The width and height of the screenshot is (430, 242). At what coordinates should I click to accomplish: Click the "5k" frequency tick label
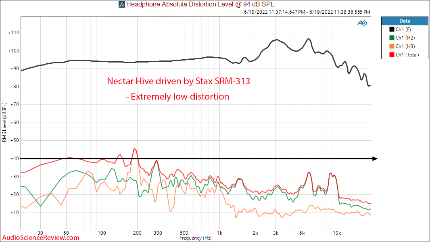tap(302, 233)
